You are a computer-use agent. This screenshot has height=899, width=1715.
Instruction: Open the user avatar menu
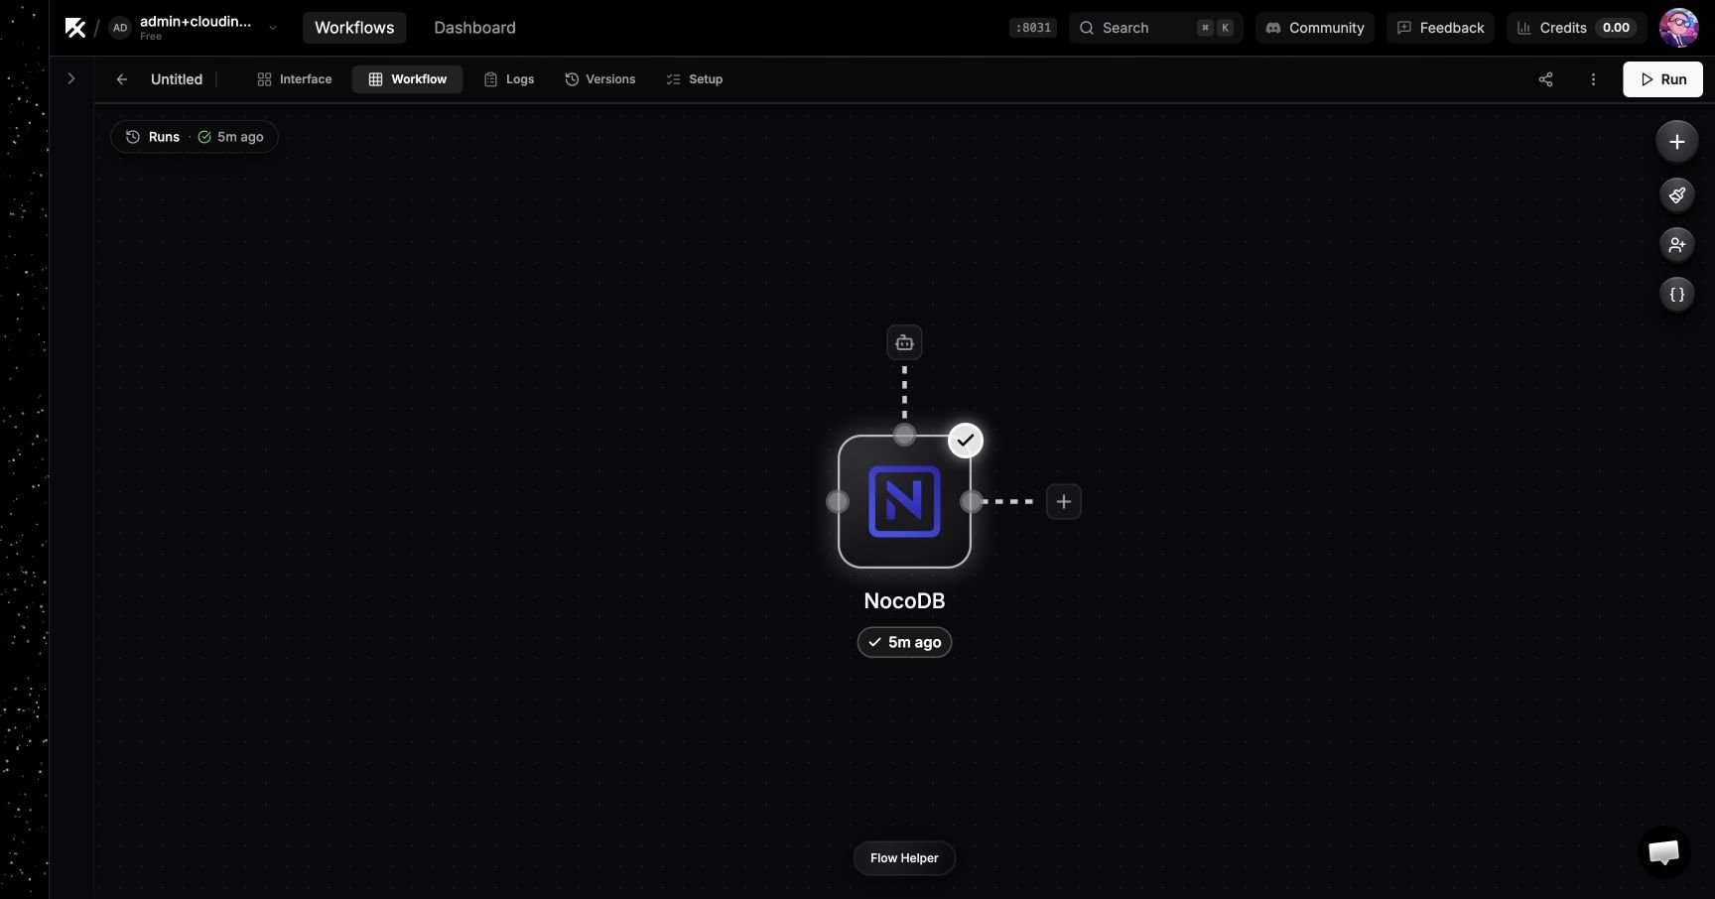coord(1678,28)
